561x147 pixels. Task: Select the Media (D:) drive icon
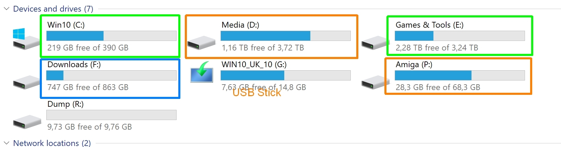201,43
